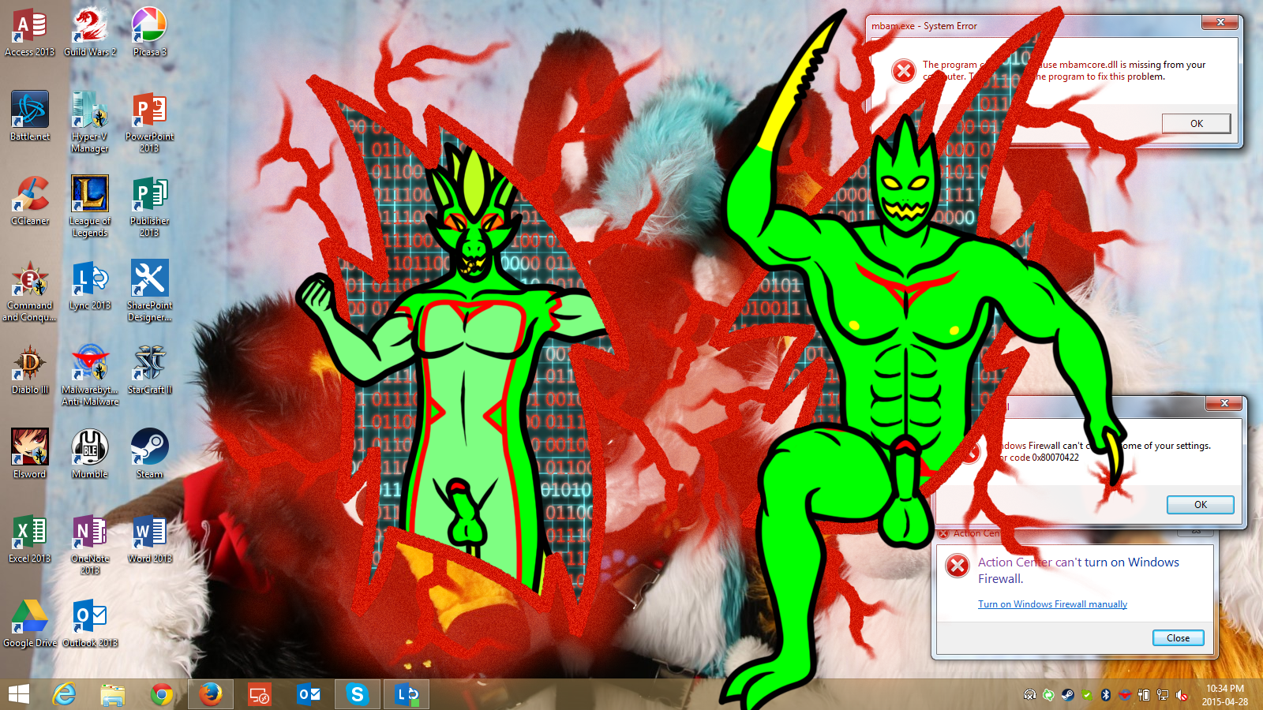1263x710 pixels.
Task: Check the battery power tray icon
Action: pyautogui.click(x=1144, y=695)
